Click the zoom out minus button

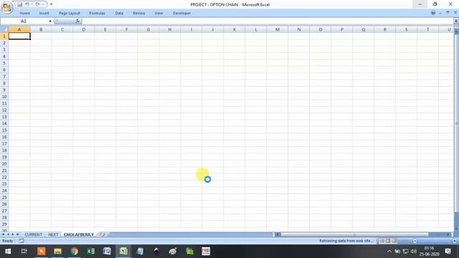[415, 241]
